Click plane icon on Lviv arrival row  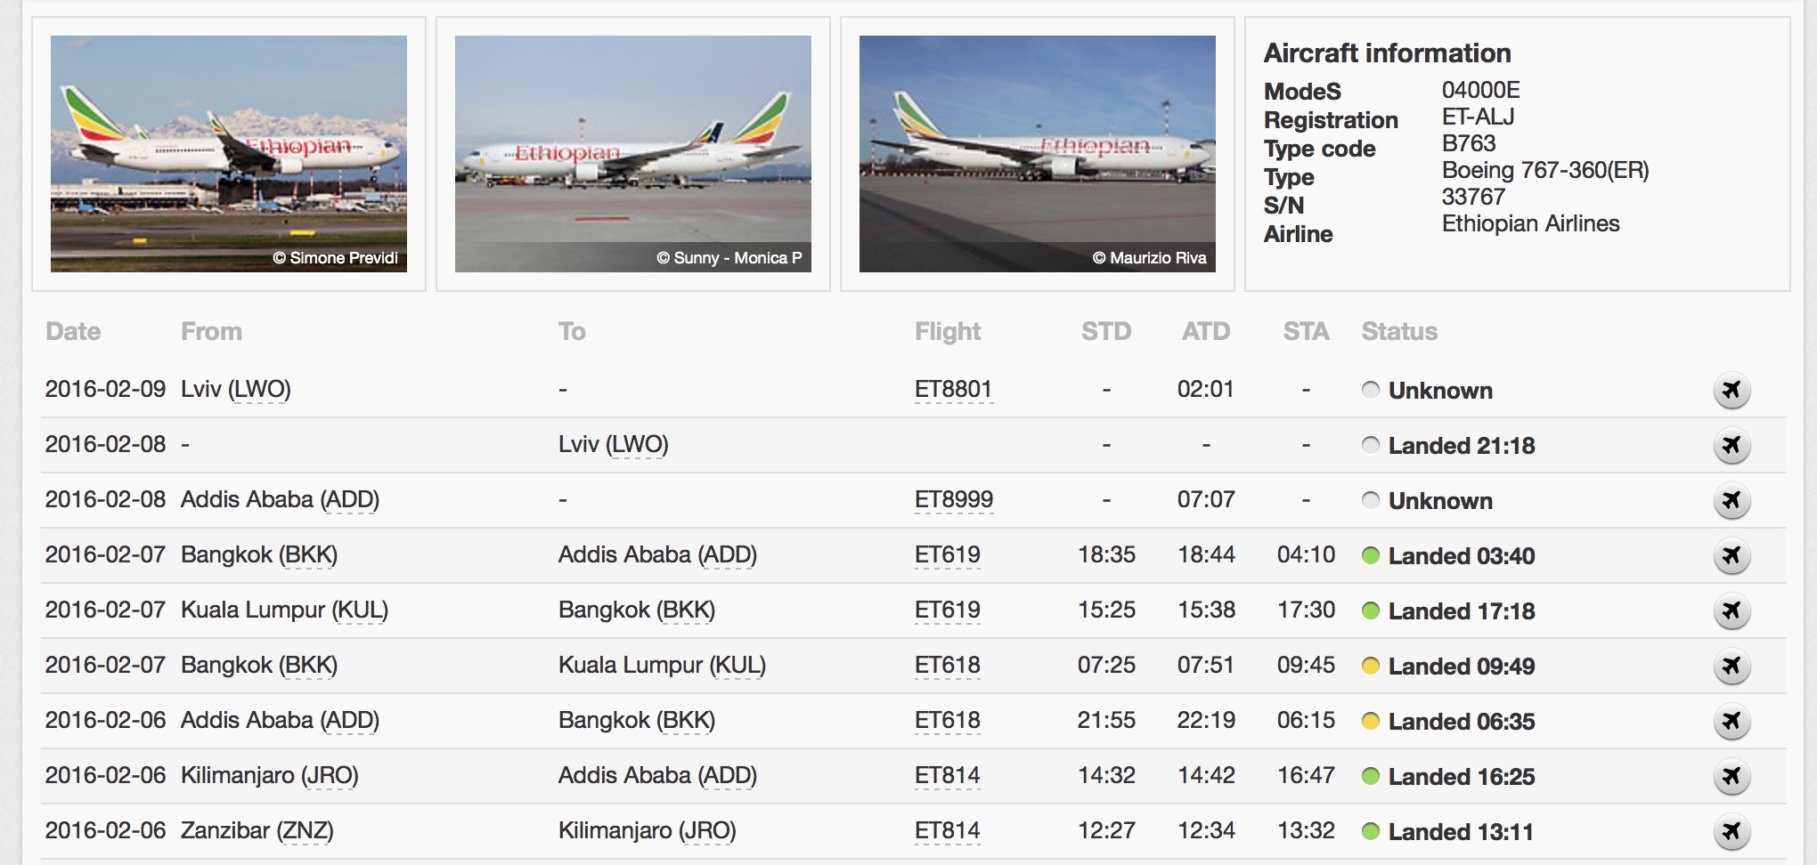pyautogui.click(x=1731, y=445)
